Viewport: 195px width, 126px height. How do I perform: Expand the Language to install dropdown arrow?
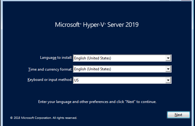[x=168, y=58]
